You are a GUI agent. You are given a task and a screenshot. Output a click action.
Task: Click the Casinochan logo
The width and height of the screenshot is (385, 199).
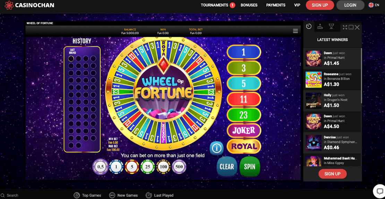pyautogui.click(x=29, y=5)
